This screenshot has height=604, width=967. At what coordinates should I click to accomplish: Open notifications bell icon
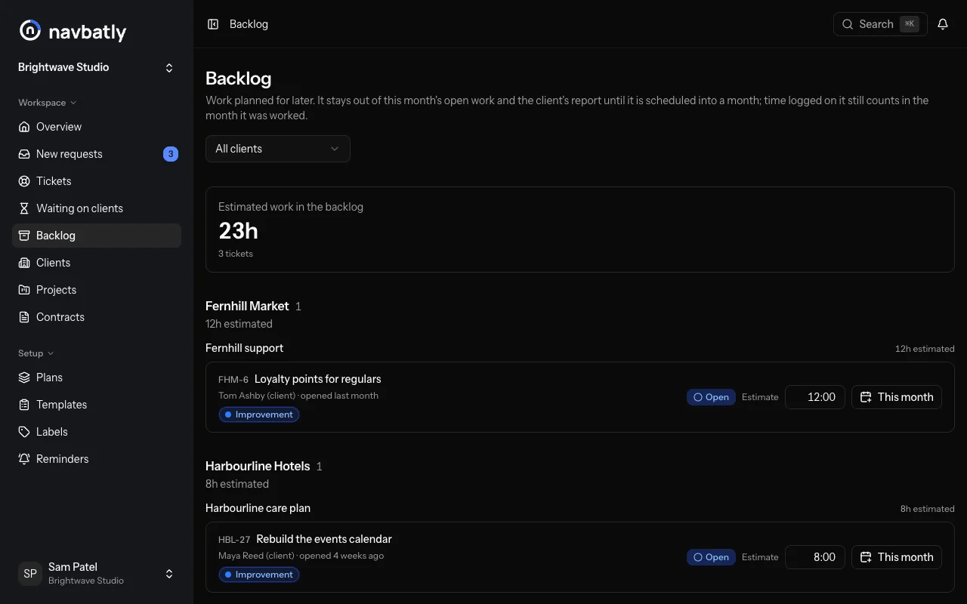[x=943, y=24]
